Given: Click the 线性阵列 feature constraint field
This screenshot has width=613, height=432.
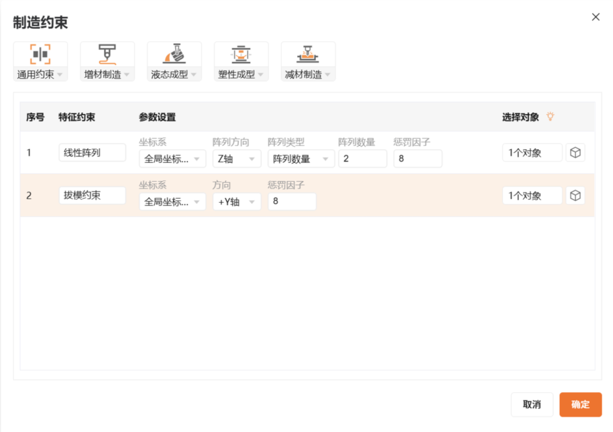Looking at the screenshot, I should 93,153.
